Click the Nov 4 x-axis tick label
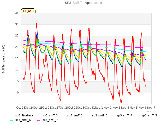This screenshot has height=125, width=167. [x=125, y=108]
